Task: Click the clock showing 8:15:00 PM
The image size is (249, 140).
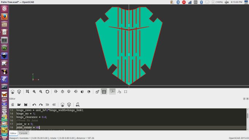Action: (237, 2)
